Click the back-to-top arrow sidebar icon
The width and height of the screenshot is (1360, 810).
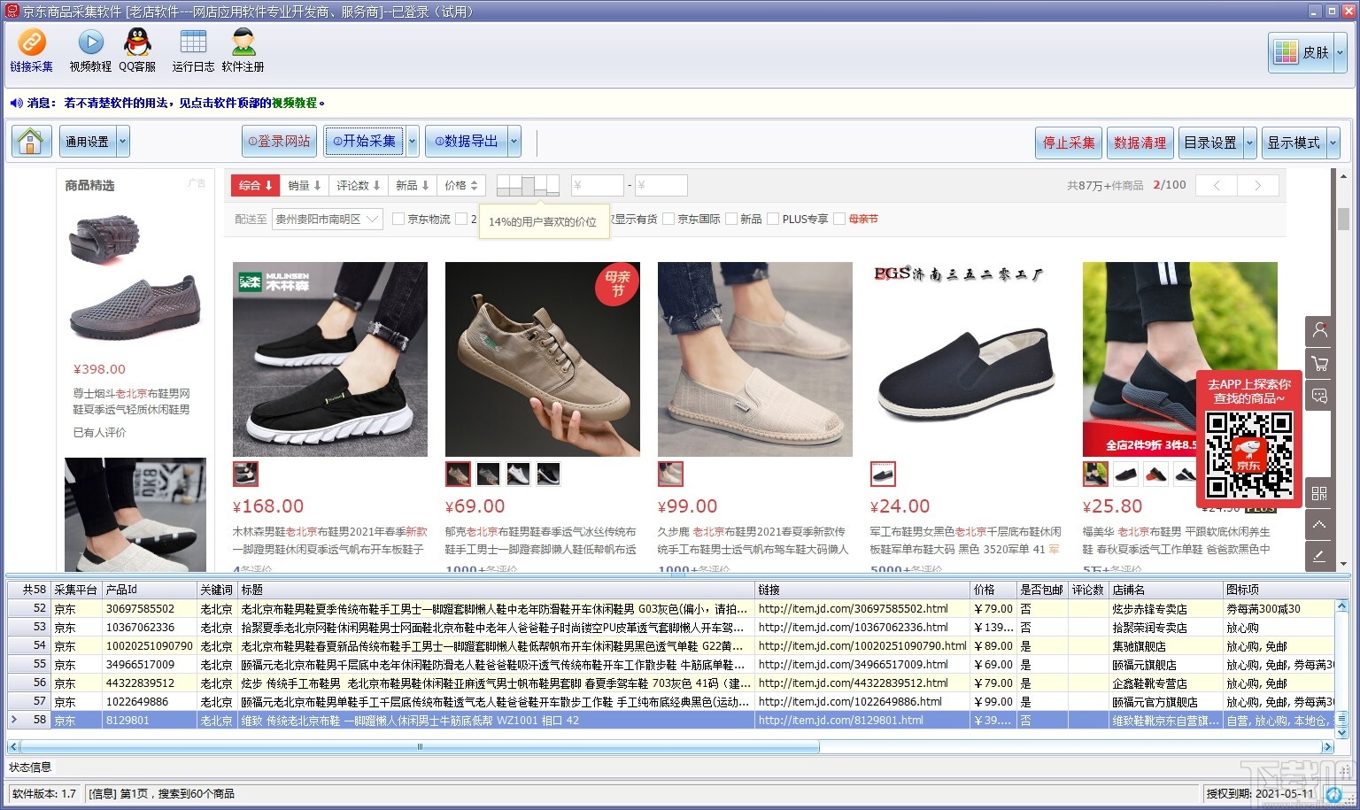click(x=1319, y=524)
